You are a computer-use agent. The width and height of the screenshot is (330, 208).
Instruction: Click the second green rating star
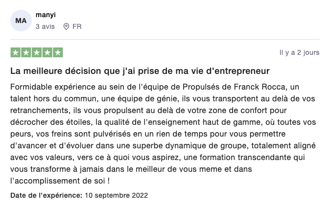coord(26,52)
